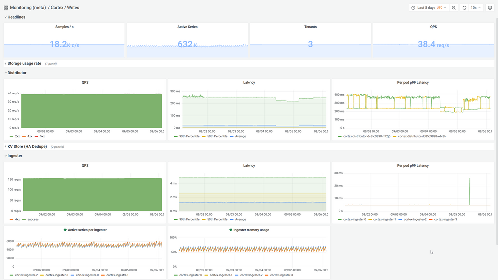
Task: Click the cycle view mode monitor icon
Action: [x=490, y=8]
